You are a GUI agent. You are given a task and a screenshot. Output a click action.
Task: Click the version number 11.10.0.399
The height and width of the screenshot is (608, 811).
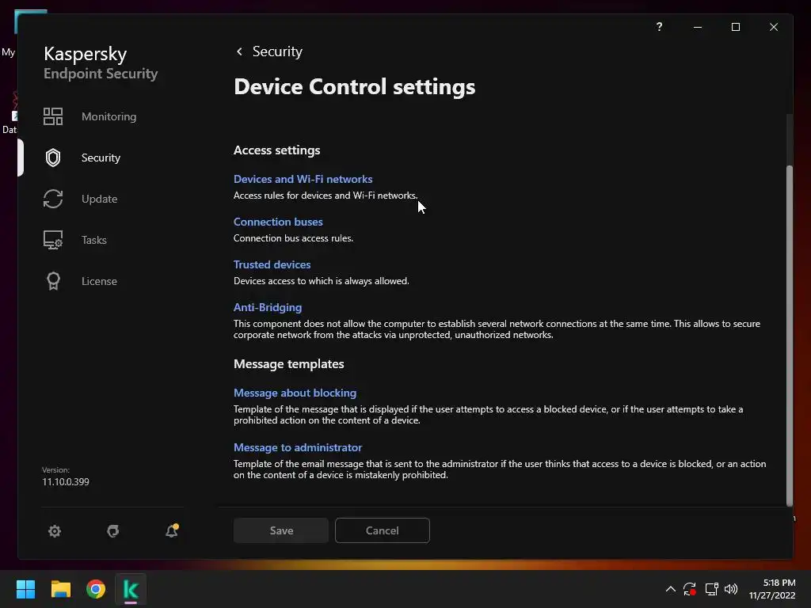pyautogui.click(x=66, y=482)
